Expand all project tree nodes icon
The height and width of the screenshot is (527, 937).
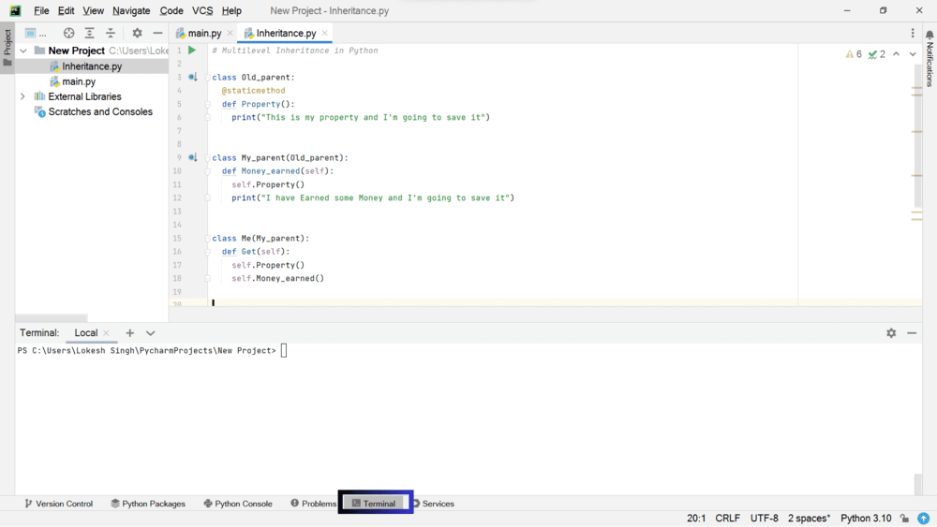pos(90,33)
